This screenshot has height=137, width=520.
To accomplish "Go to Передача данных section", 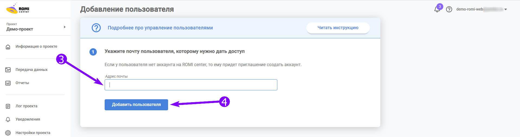I will click(31, 70).
